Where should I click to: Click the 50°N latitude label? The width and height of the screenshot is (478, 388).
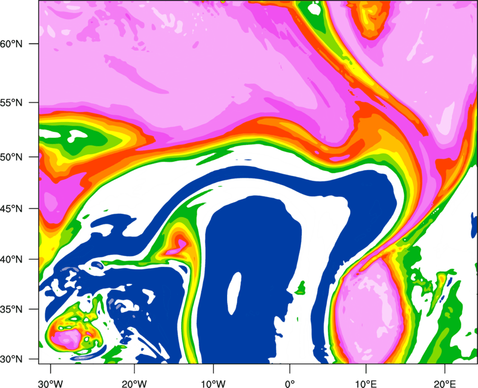point(11,157)
